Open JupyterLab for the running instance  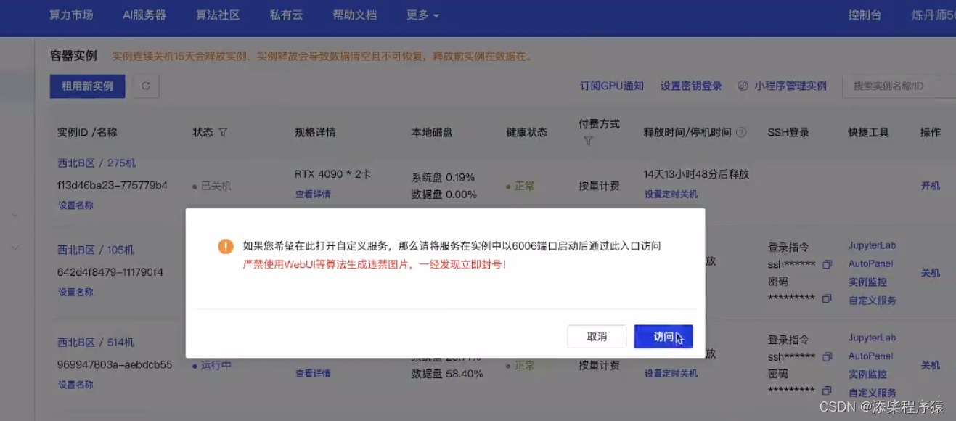(870, 338)
